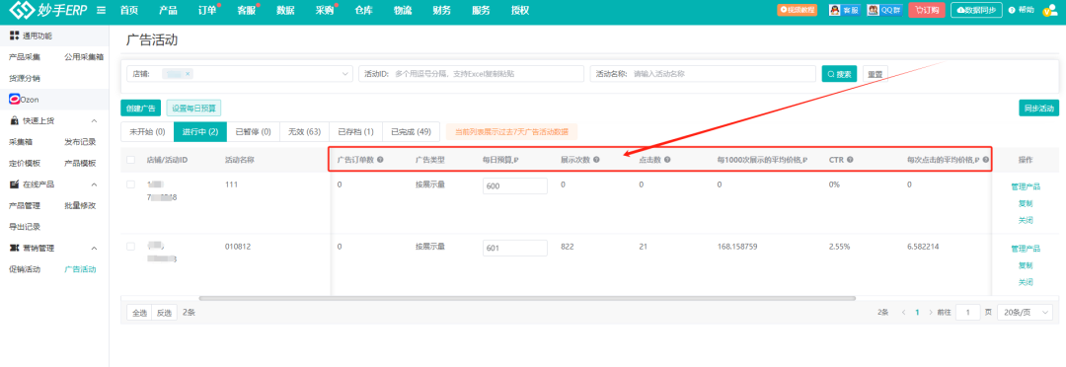
Task: Open the 授权 top menu
Action: (520, 10)
